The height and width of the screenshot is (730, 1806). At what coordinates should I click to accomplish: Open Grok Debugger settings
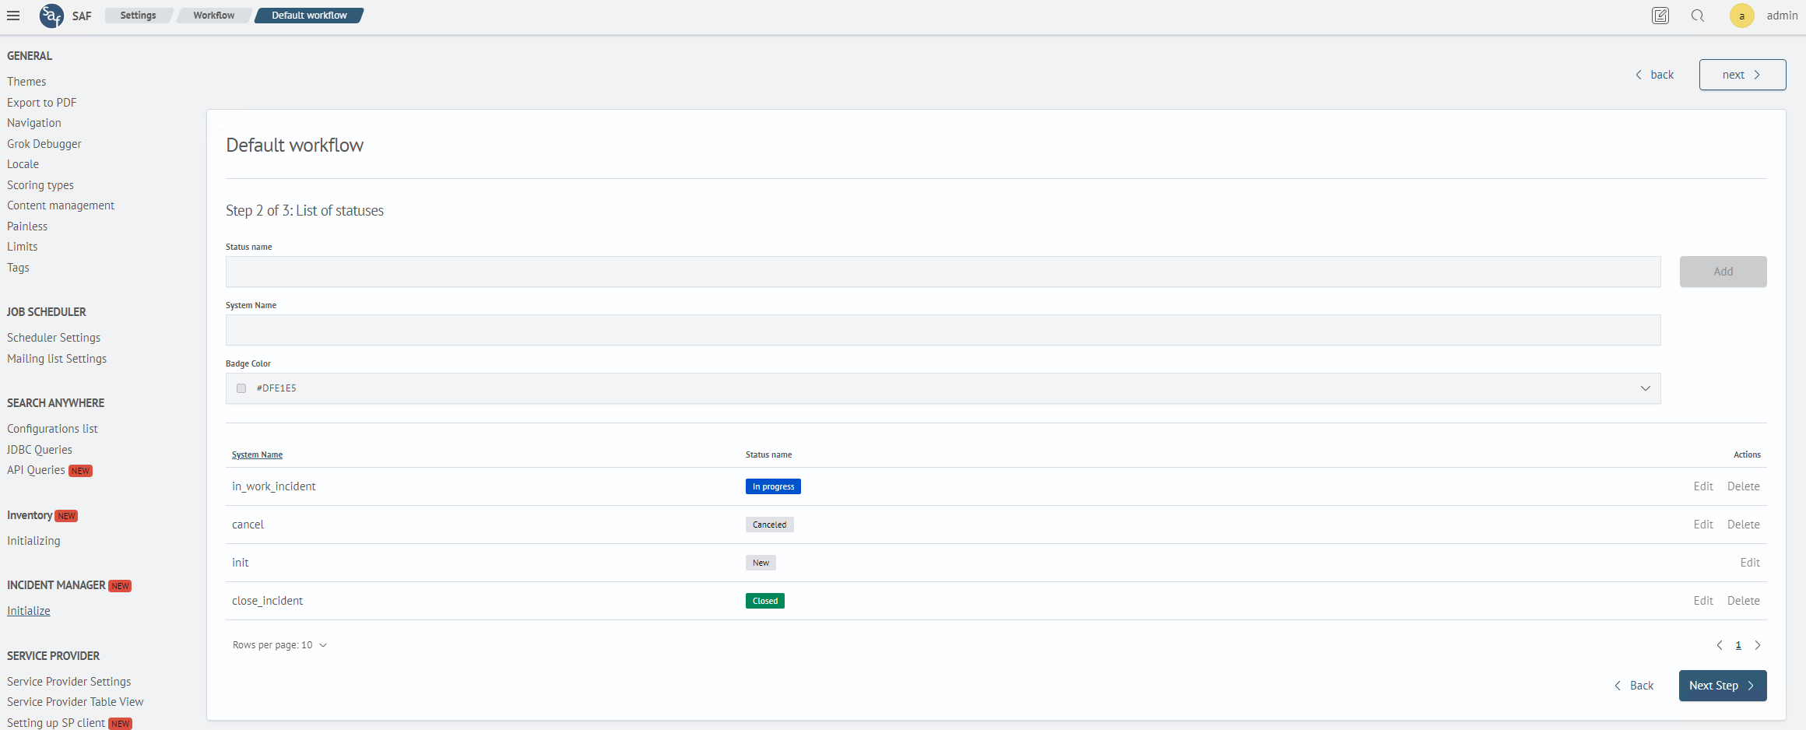click(x=44, y=144)
